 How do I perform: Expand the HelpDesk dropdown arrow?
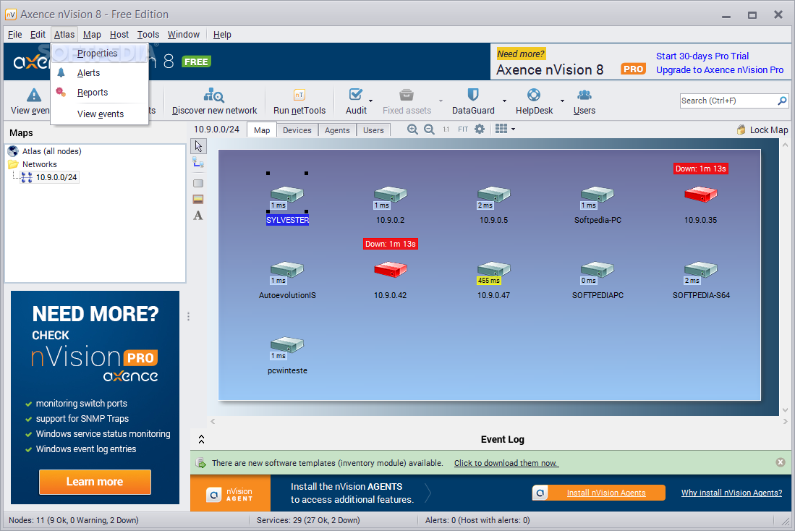pyautogui.click(x=562, y=101)
